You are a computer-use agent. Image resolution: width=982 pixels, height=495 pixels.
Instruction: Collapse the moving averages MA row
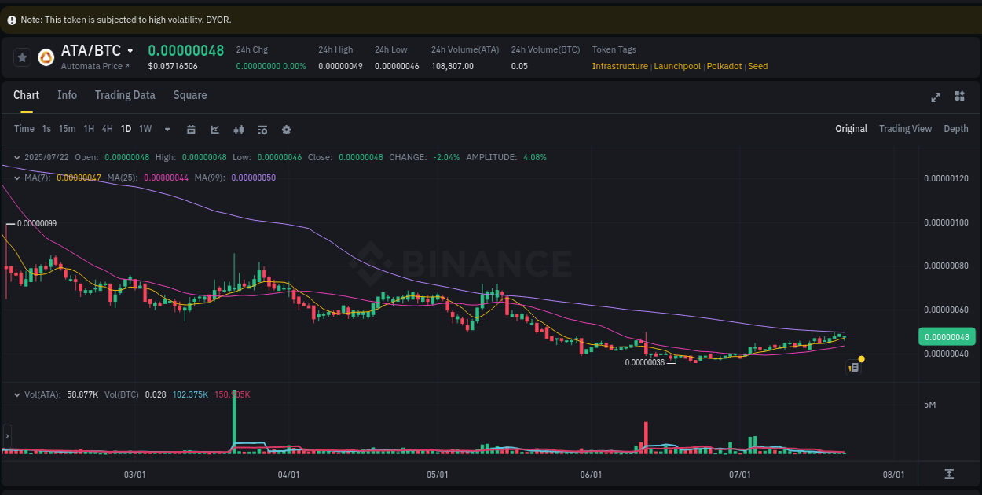coord(17,178)
